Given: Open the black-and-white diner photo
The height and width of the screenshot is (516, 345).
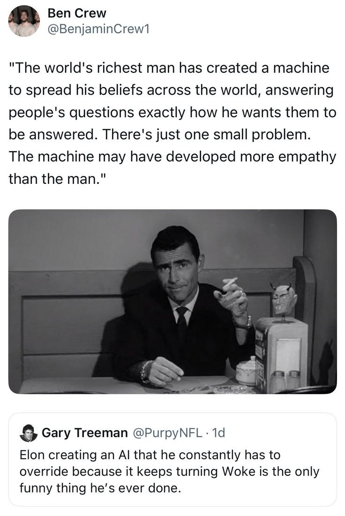Looking at the screenshot, I should click(172, 301).
